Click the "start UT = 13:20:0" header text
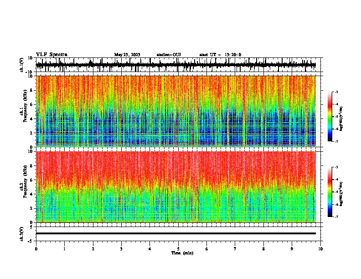 [x=220, y=55]
